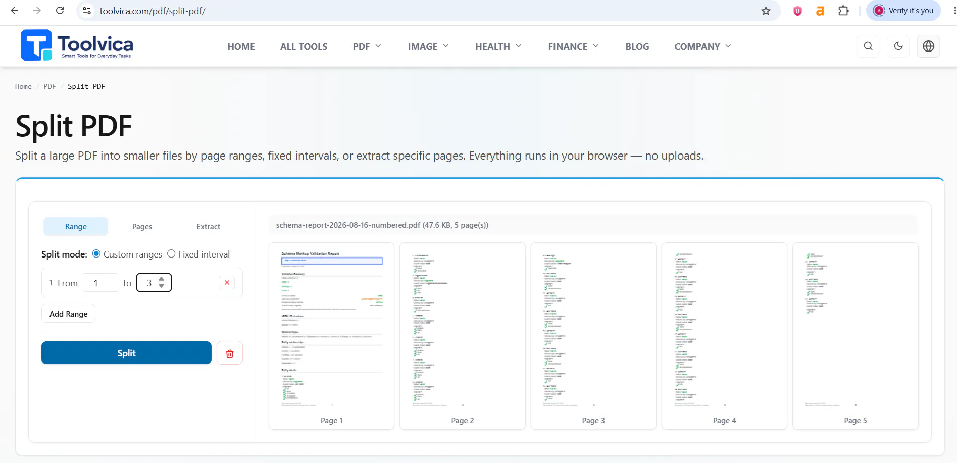The width and height of the screenshot is (957, 463).
Task: Expand the COMPANY menu dropdown
Action: (x=702, y=46)
